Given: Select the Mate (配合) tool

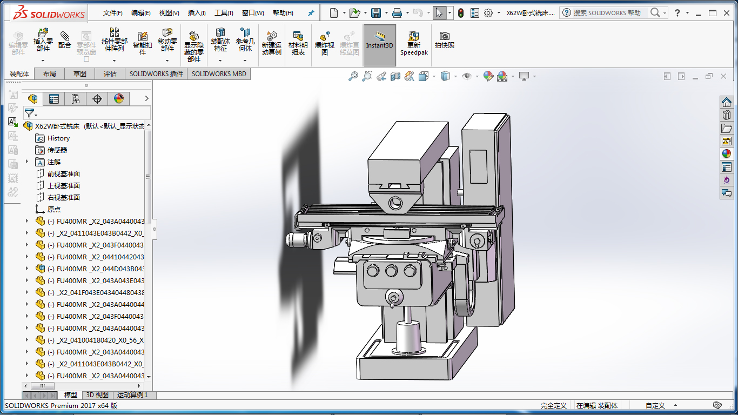Looking at the screenshot, I should click(65, 40).
